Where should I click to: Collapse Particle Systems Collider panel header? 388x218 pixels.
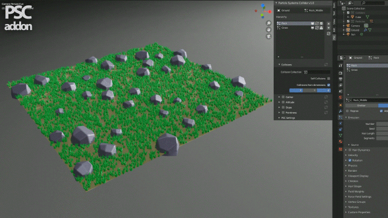click(x=276, y=3)
